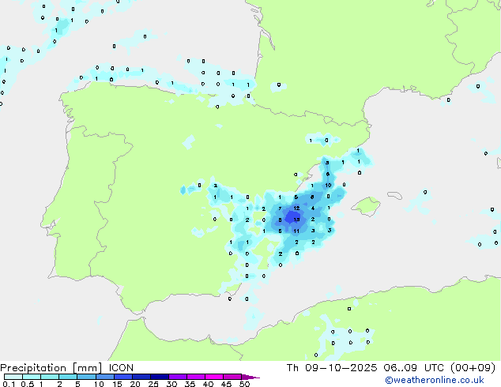Click the legend scale label '0.5'
501x387 pixels.
28,384
